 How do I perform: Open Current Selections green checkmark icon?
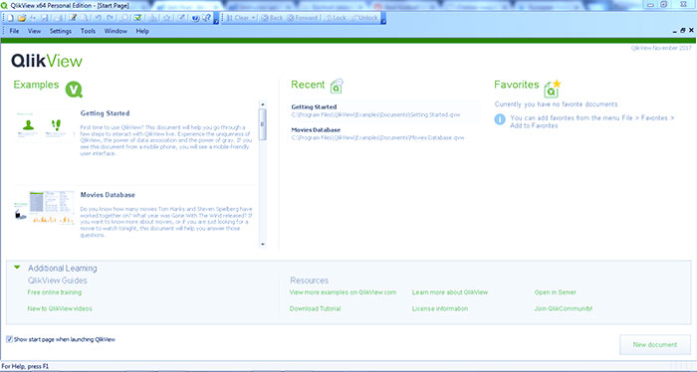137,18
